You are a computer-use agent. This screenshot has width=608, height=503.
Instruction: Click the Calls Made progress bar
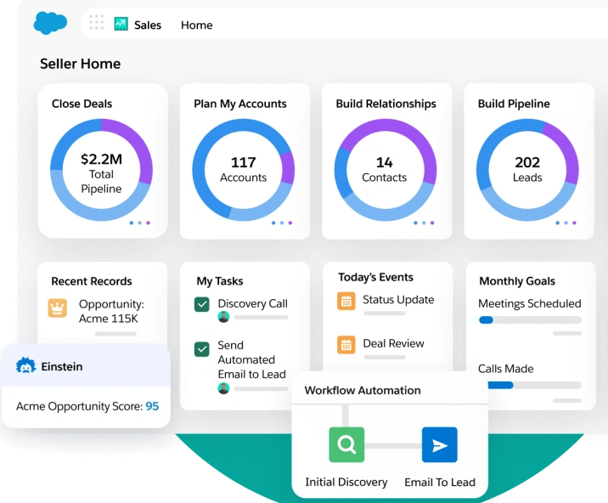click(534, 385)
